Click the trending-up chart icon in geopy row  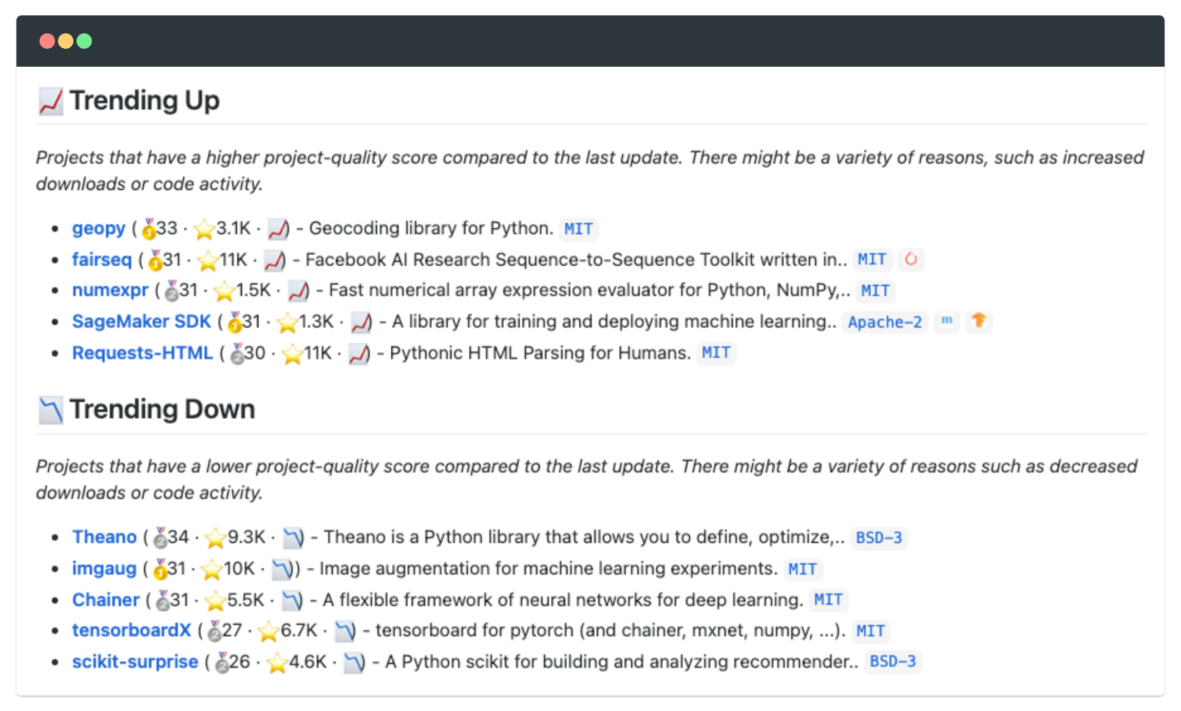278,229
